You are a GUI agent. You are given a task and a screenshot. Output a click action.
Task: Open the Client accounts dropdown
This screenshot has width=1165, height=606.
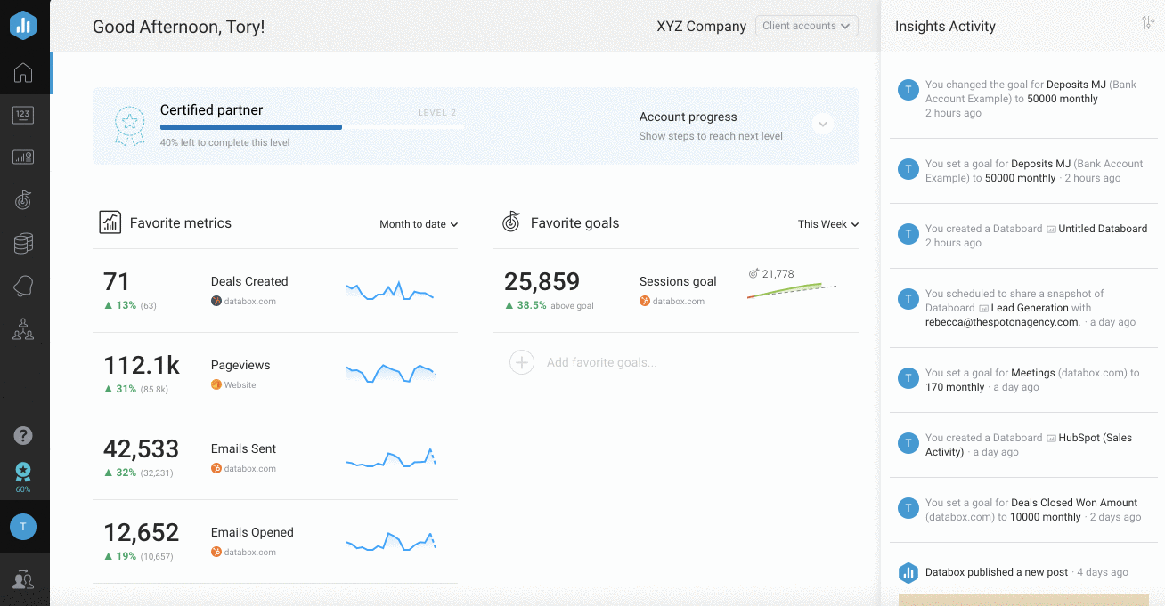pyautogui.click(x=806, y=26)
